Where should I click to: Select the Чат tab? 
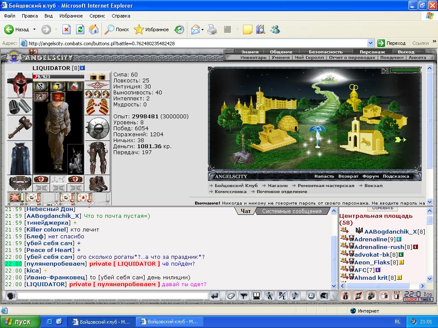[x=246, y=211]
